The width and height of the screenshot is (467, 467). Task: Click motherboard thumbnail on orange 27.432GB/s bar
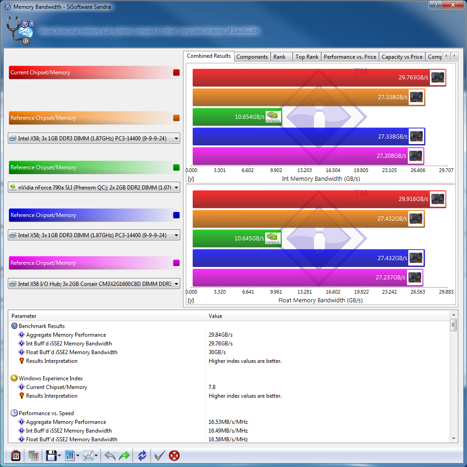(416, 219)
